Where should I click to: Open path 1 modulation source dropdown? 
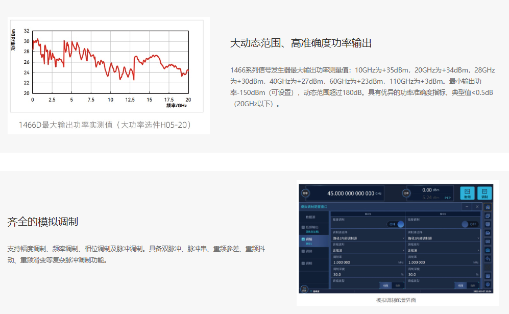368,238
